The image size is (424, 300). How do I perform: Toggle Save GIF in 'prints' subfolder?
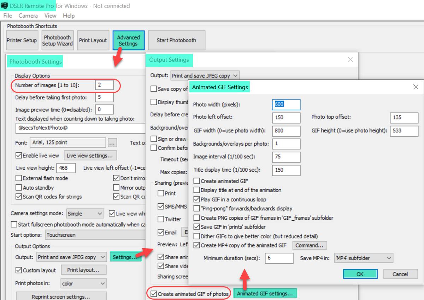(x=197, y=227)
